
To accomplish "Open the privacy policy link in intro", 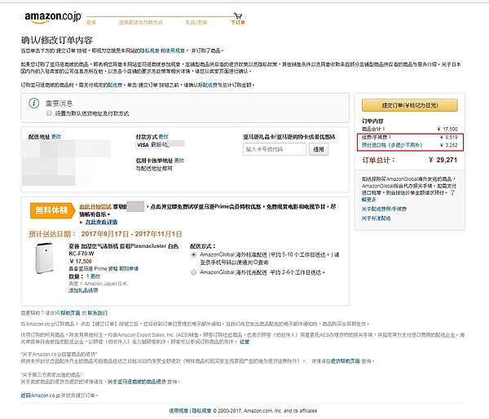I will pyautogui.click(x=149, y=51).
